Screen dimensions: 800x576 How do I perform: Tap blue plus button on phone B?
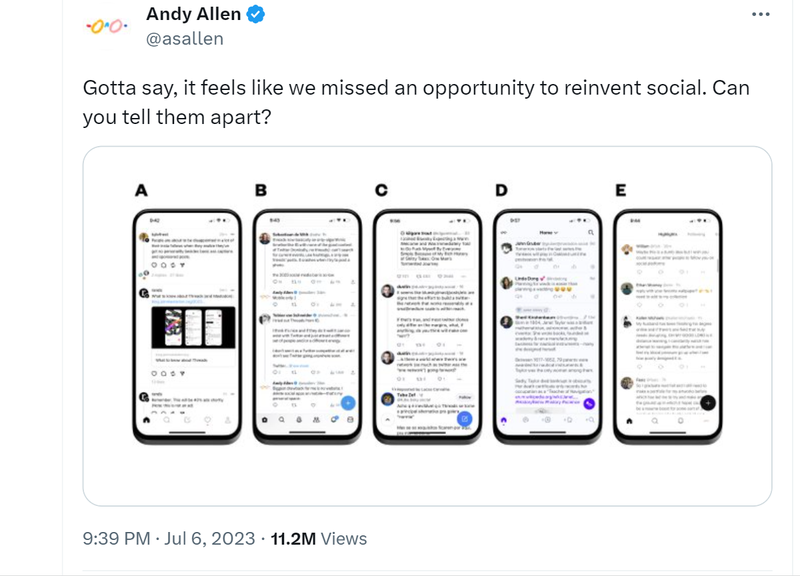[x=348, y=403]
